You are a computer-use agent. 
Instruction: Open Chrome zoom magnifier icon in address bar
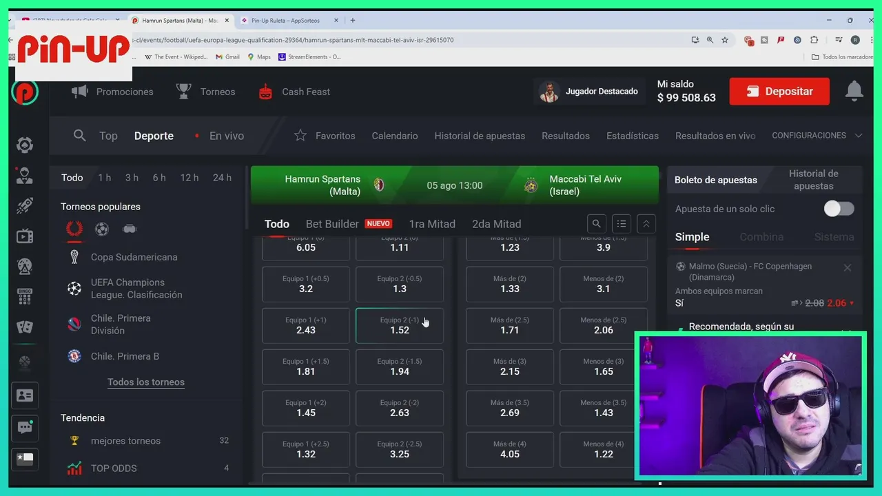(x=710, y=40)
